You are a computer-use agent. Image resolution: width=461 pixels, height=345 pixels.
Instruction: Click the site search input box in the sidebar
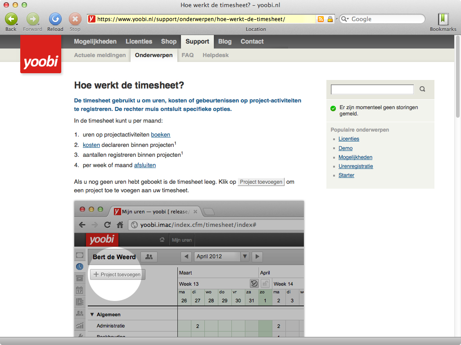pos(372,89)
